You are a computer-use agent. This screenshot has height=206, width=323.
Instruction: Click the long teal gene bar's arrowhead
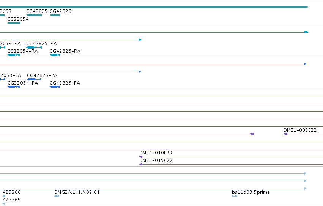click(x=307, y=7)
